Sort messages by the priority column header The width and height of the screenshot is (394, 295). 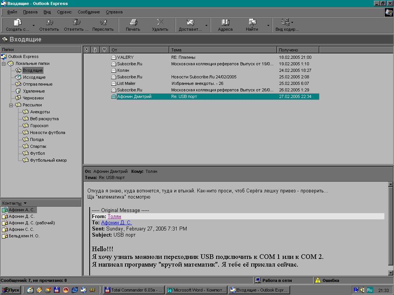point(86,50)
